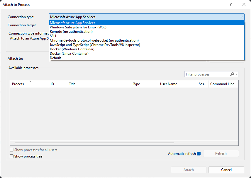Sort by Session column header

(x=203, y=84)
